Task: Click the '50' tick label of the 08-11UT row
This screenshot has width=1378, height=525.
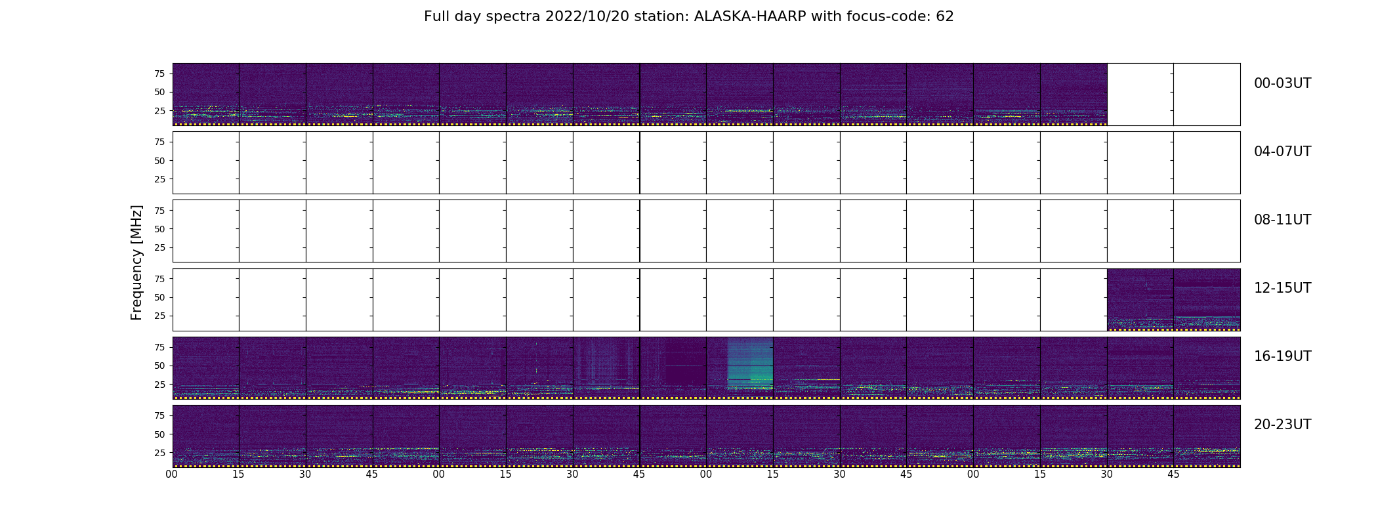Action: pos(159,229)
